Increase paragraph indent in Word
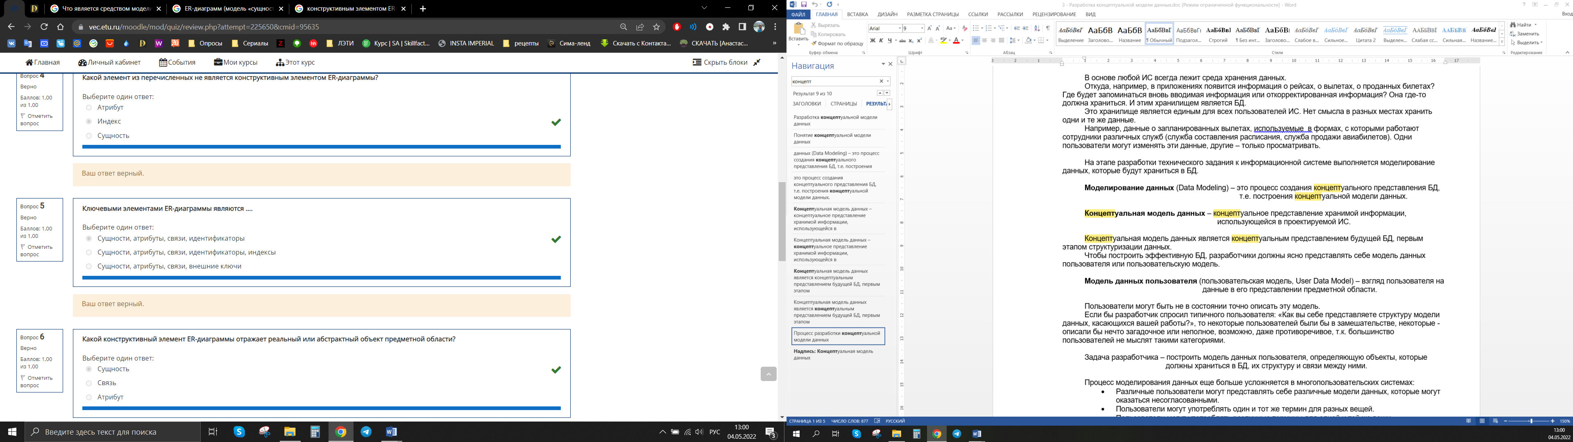Viewport: 1573px width, 442px height. pyautogui.click(x=1025, y=28)
